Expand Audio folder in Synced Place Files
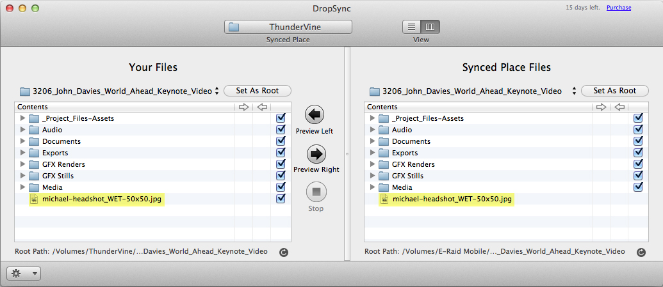The width and height of the screenshot is (663, 287). click(x=373, y=130)
